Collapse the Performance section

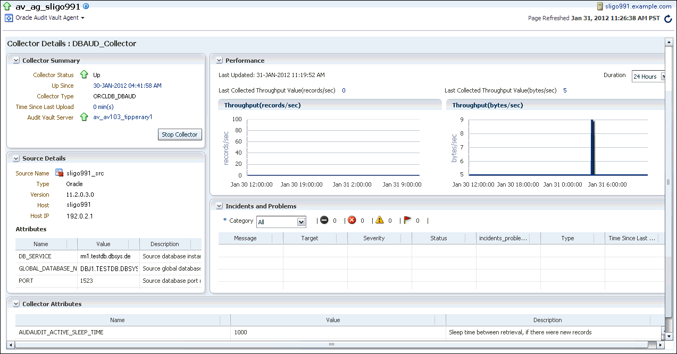[219, 61]
